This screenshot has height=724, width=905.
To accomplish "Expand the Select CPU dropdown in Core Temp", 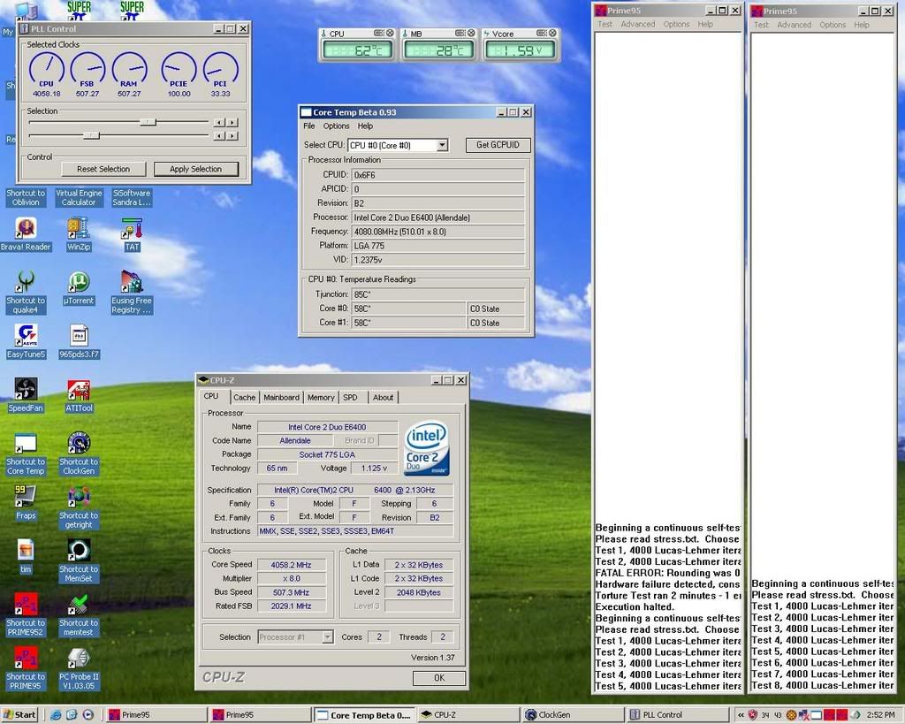I will [442, 145].
